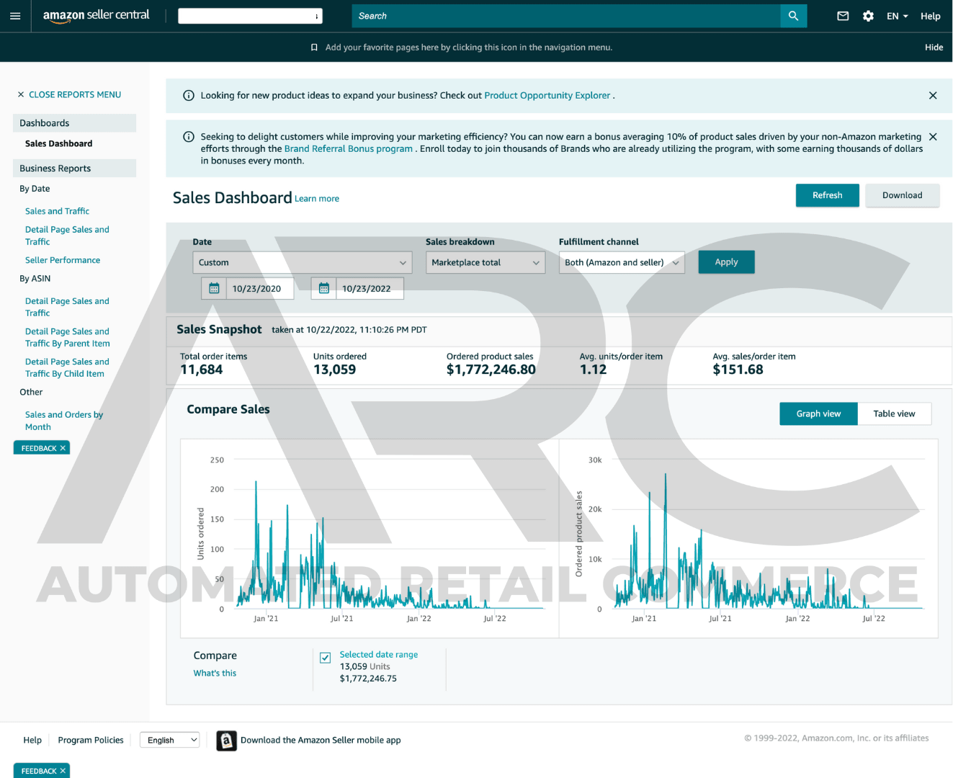Open Brand Referral Bonus program link
The width and height of the screenshot is (953, 778).
[x=349, y=149]
